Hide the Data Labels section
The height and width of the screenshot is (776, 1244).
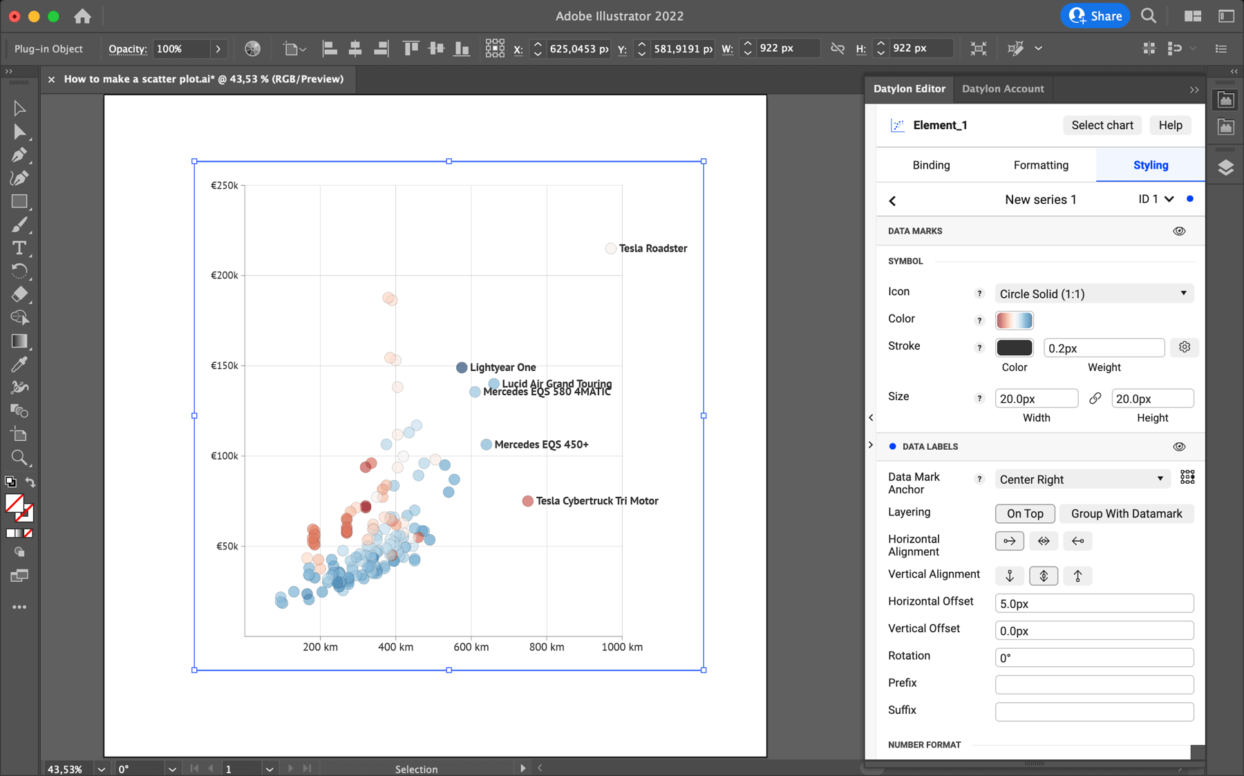point(1178,446)
